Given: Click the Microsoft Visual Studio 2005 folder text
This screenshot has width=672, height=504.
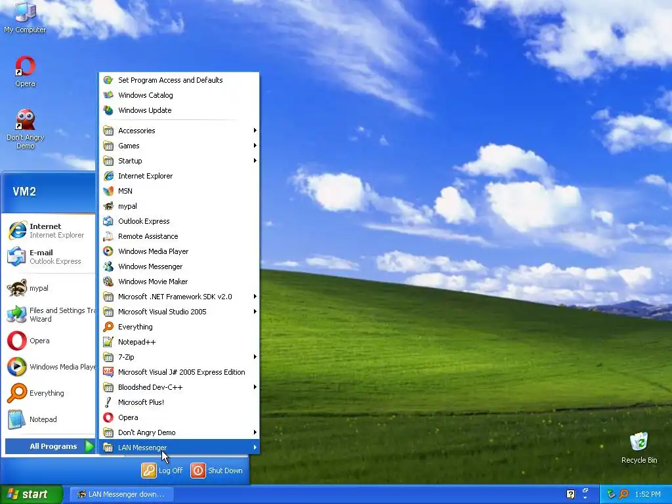Looking at the screenshot, I should pyautogui.click(x=162, y=312).
